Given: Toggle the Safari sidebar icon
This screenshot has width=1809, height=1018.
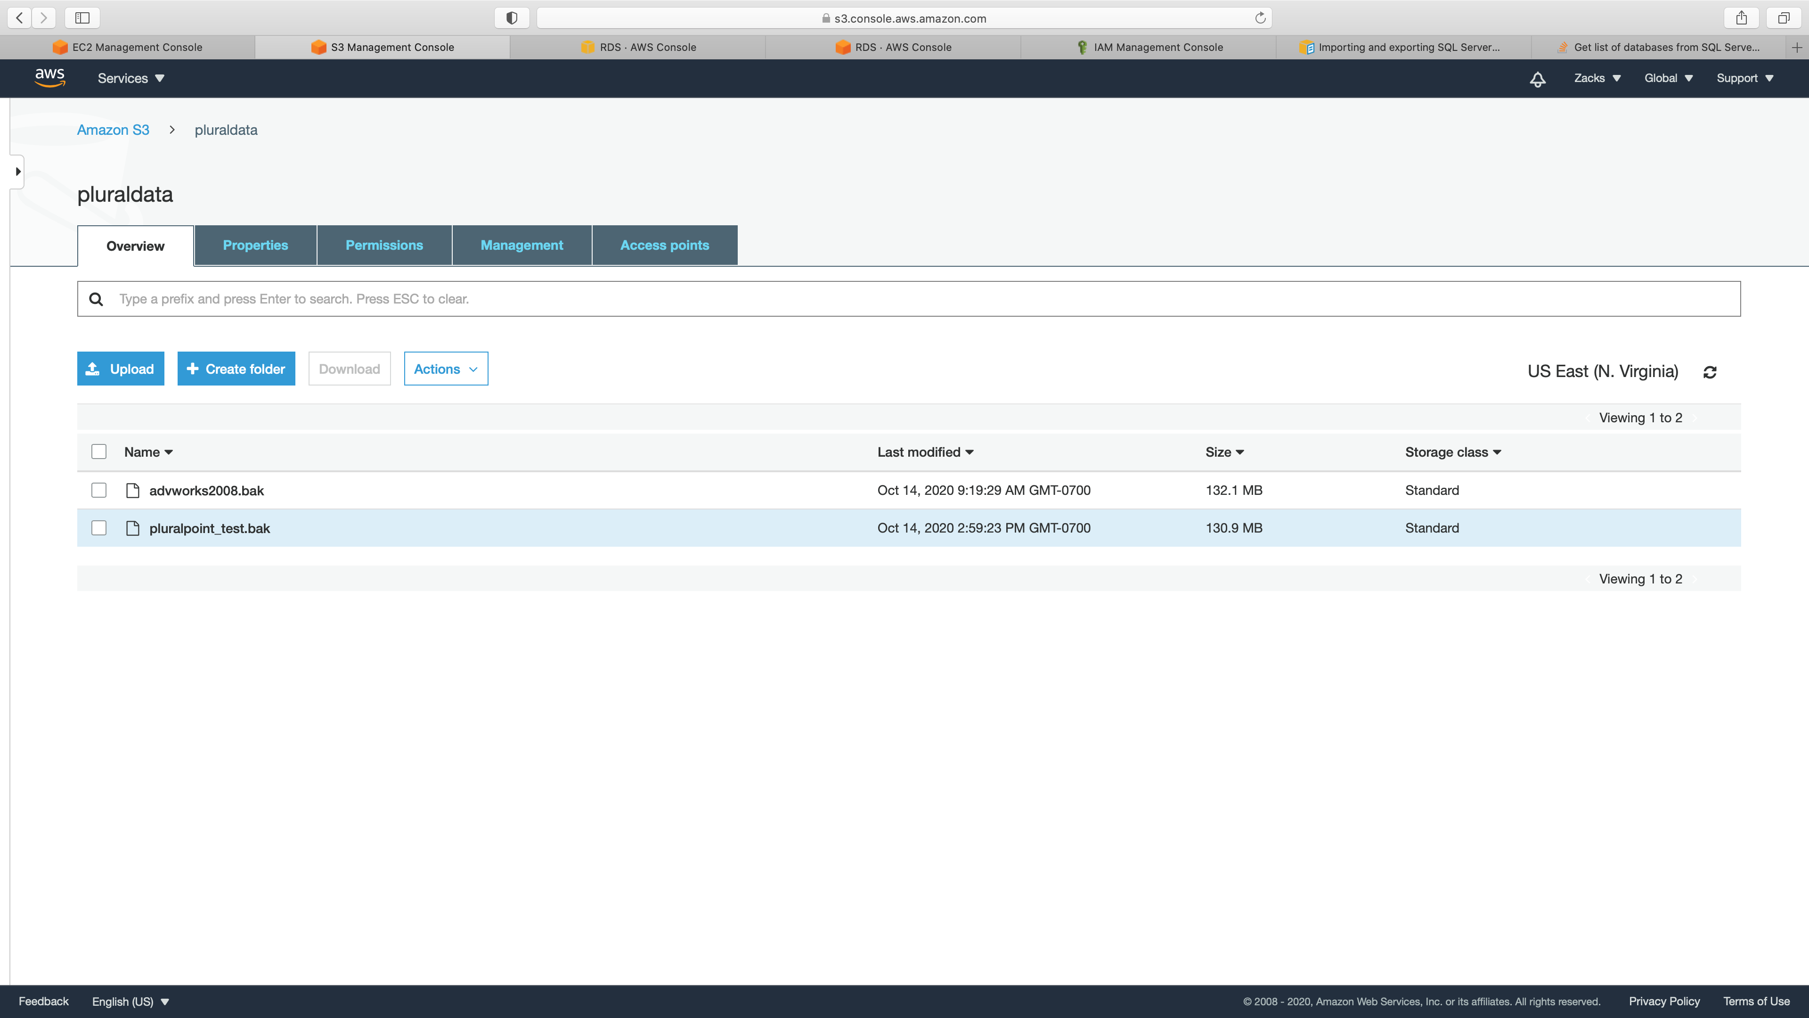Looking at the screenshot, I should click(x=82, y=18).
